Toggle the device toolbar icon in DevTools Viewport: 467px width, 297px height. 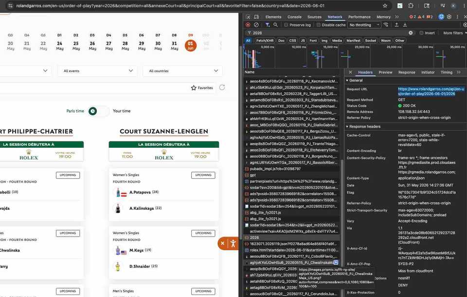(x=256, y=17)
